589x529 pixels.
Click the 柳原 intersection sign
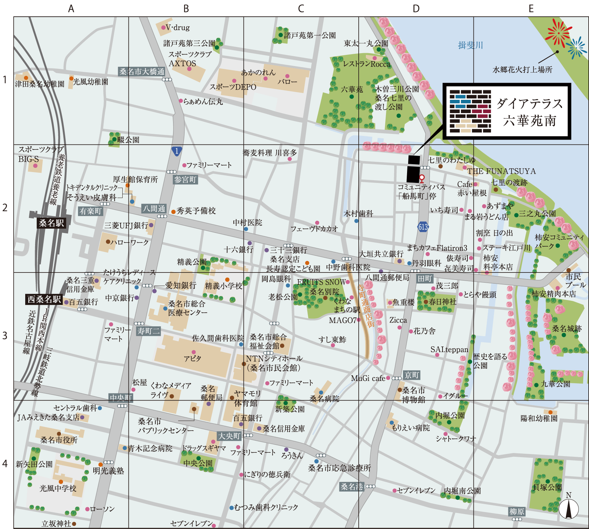[x=517, y=512]
